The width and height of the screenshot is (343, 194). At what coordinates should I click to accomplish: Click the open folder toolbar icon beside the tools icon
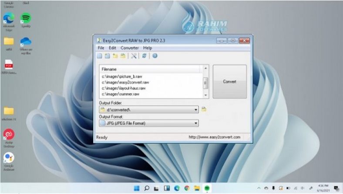[123, 56]
